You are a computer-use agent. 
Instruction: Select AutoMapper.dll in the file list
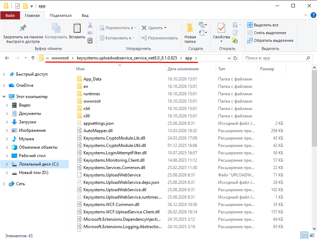(x=98, y=131)
